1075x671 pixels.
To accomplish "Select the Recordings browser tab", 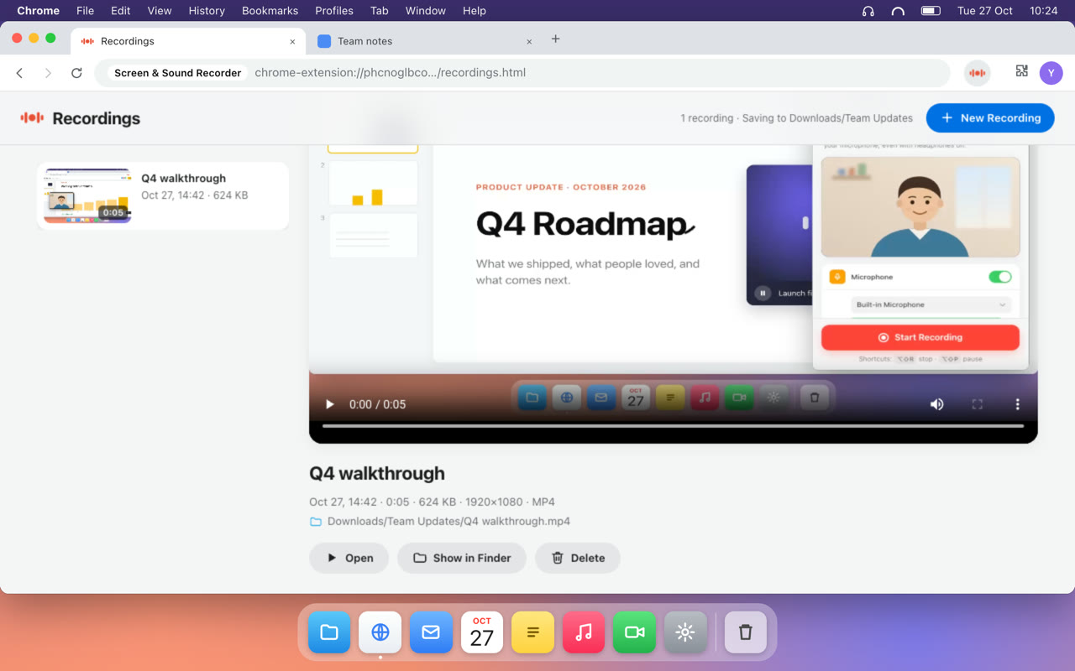I will tap(186, 41).
